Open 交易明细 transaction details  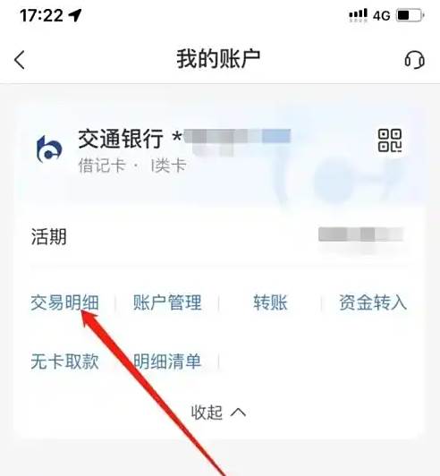coord(64,302)
